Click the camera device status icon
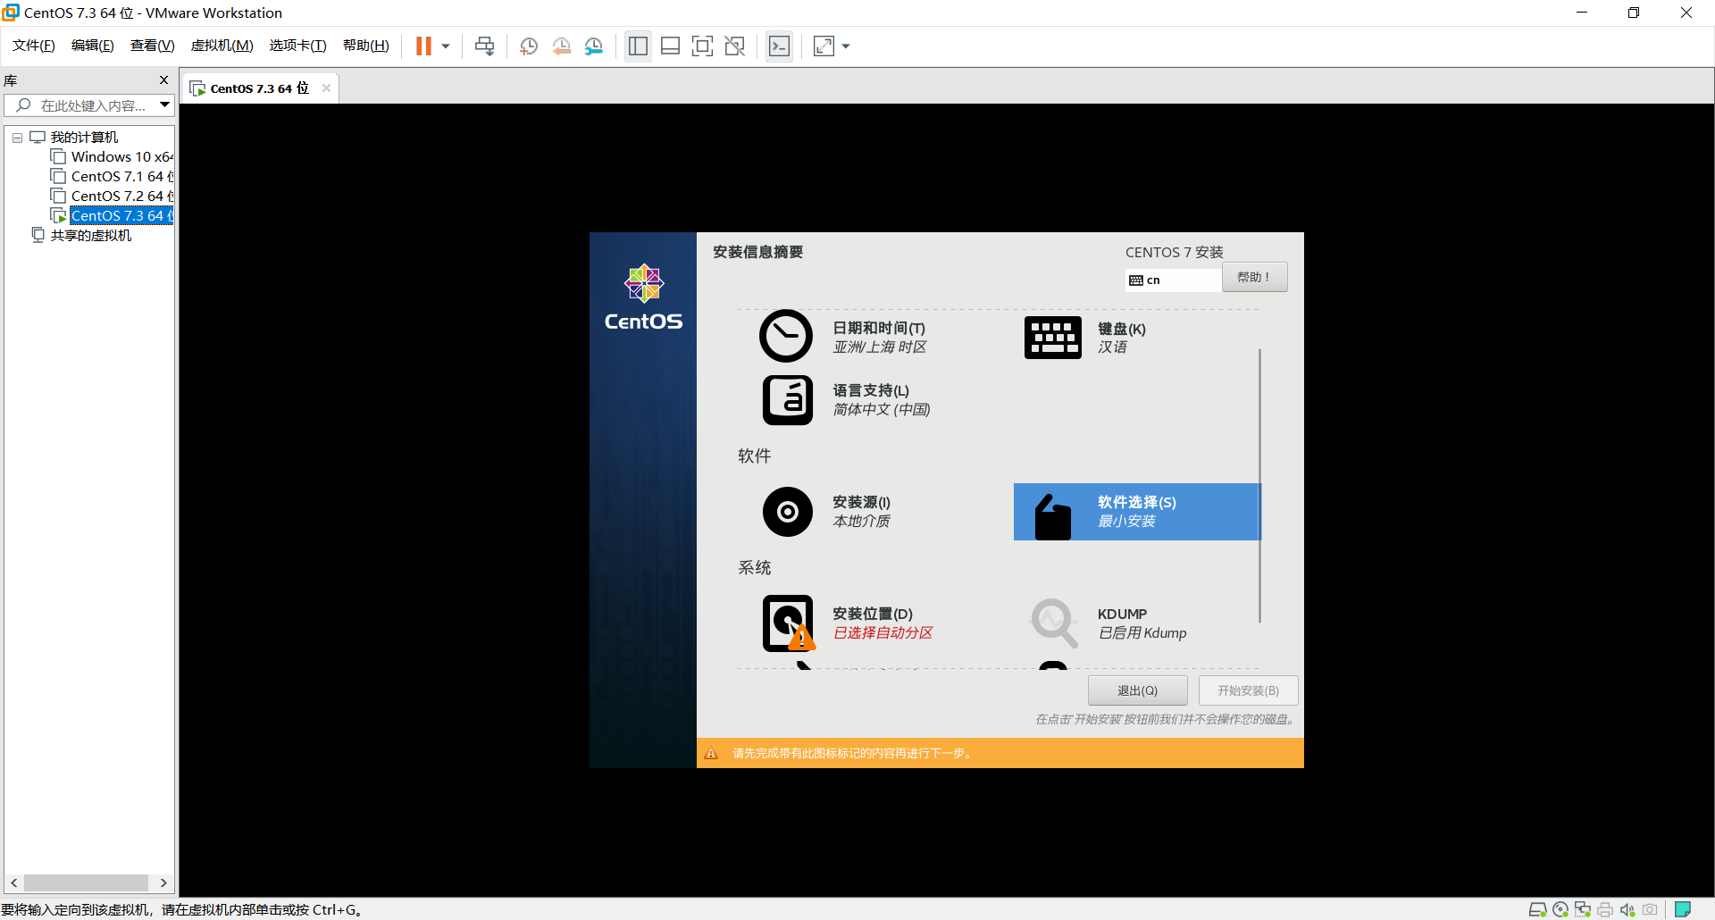Viewport: 1715px width, 920px height. (x=1650, y=909)
